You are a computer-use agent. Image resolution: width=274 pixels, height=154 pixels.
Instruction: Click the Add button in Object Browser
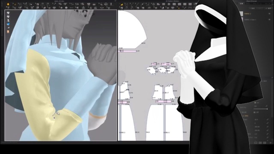[252, 8]
